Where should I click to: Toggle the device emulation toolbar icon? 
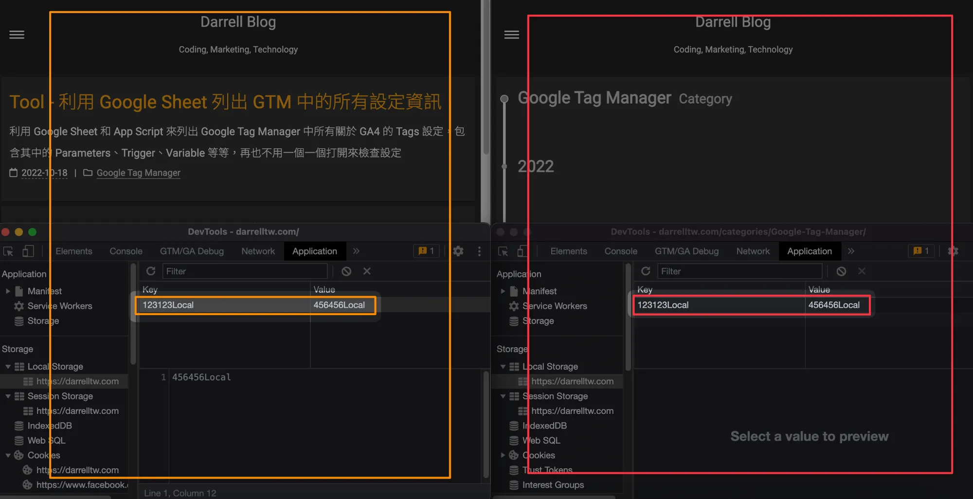(x=28, y=251)
